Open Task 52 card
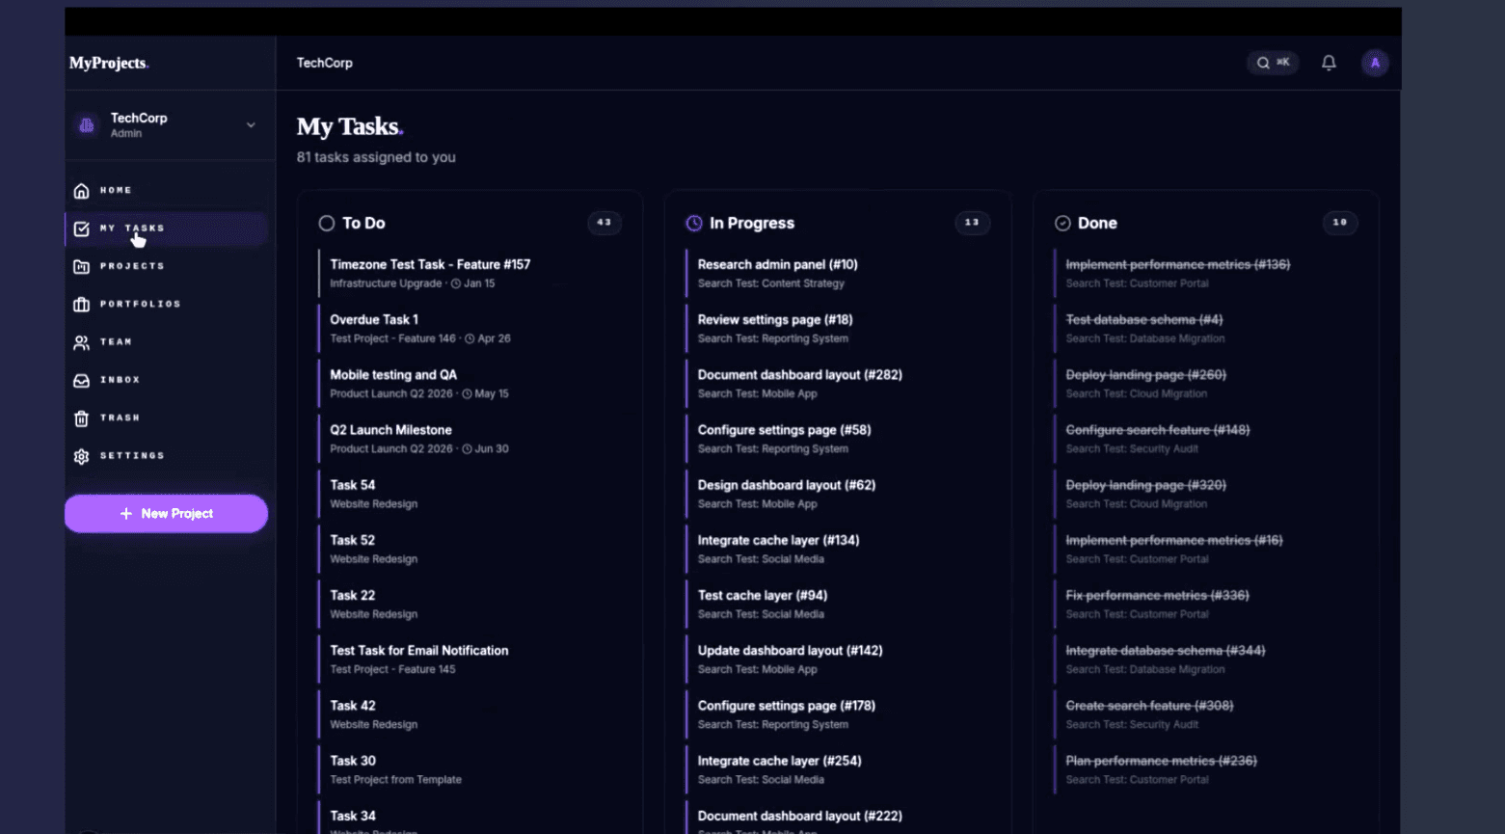The image size is (1505, 834). pos(470,550)
